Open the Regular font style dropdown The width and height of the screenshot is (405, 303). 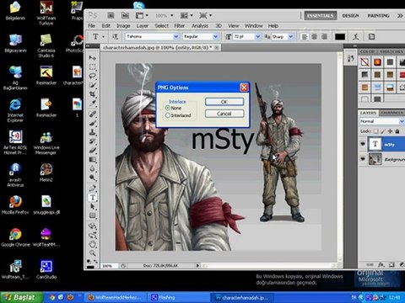(x=215, y=37)
